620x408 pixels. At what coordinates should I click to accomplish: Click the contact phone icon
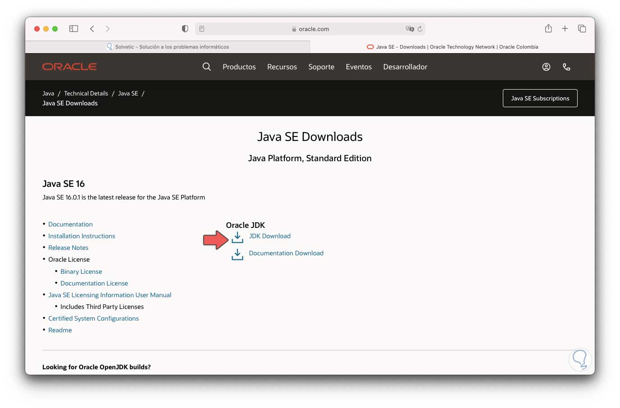(566, 67)
